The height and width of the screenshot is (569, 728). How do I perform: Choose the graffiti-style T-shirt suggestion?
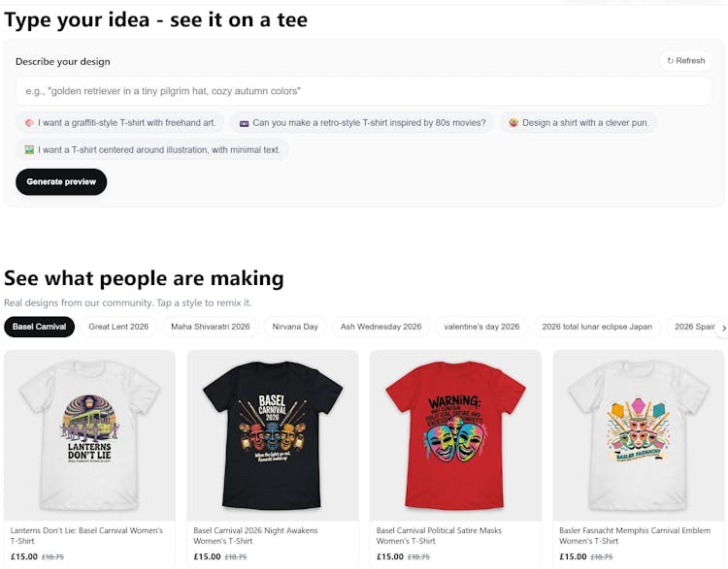pyautogui.click(x=120, y=123)
